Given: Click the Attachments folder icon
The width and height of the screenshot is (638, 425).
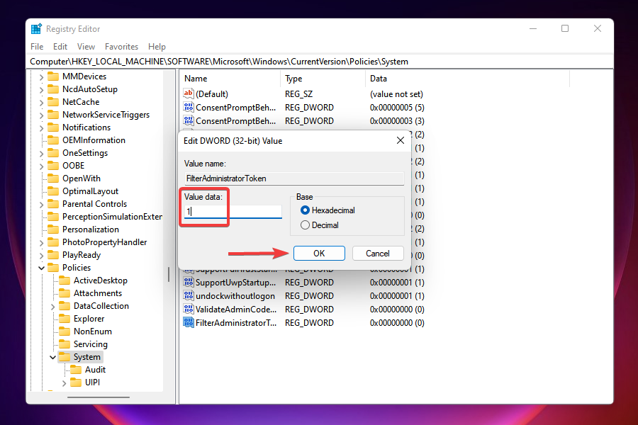Looking at the screenshot, I should pos(65,293).
